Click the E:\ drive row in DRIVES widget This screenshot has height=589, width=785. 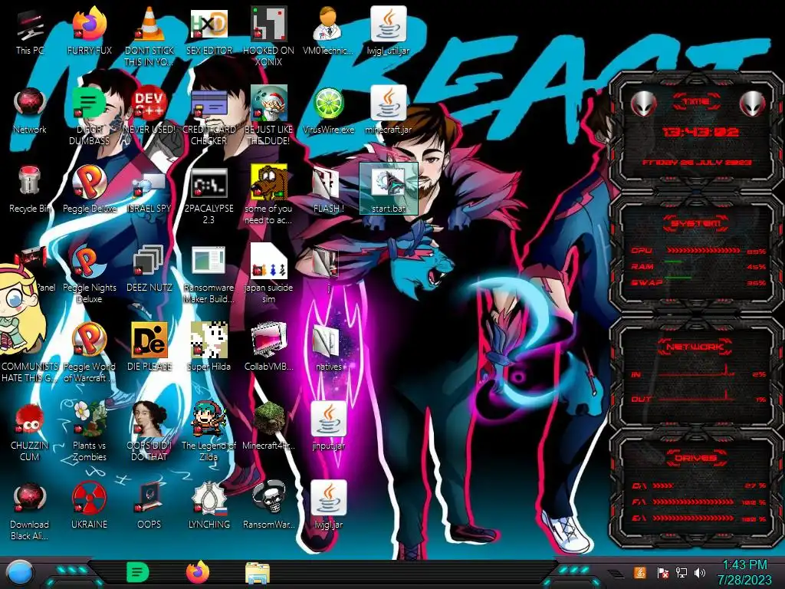699,518
